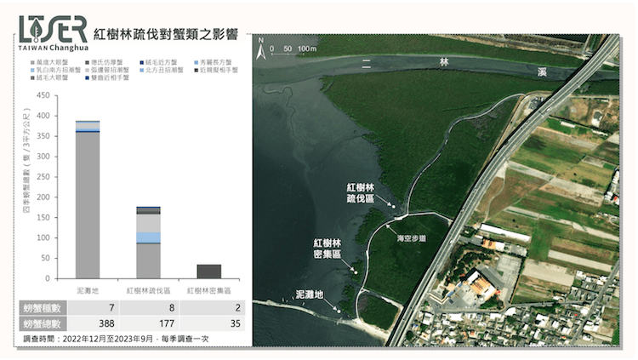Image resolution: width=638 pixels, height=360 pixels.
Task: Click the 海空步道 trail label on map
Action: [x=412, y=238]
